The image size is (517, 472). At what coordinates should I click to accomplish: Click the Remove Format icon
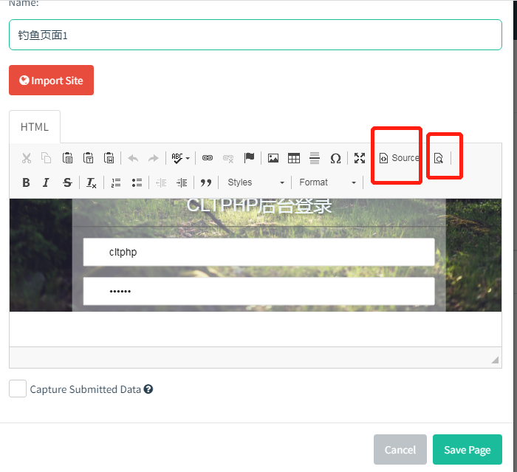pyautogui.click(x=91, y=182)
